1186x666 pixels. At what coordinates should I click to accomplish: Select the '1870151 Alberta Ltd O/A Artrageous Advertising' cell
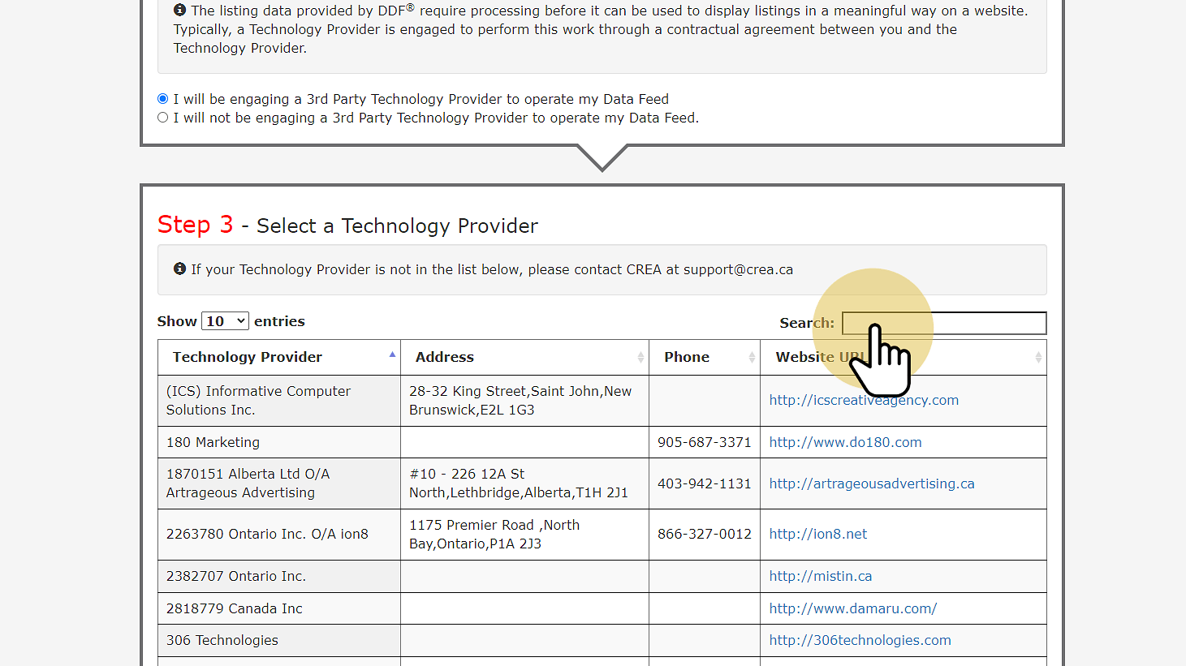point(279,483)
